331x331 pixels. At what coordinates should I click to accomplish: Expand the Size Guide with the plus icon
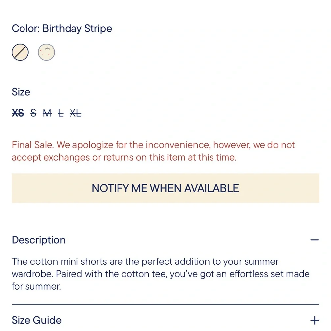coord(315,320)
